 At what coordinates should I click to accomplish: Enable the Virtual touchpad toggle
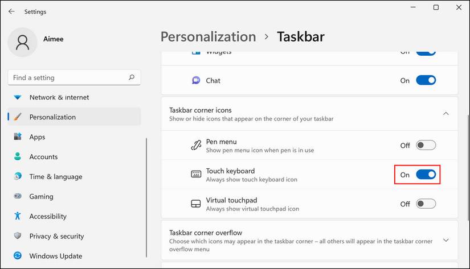[x=426, y=204]
